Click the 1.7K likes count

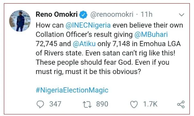point(150,104)
